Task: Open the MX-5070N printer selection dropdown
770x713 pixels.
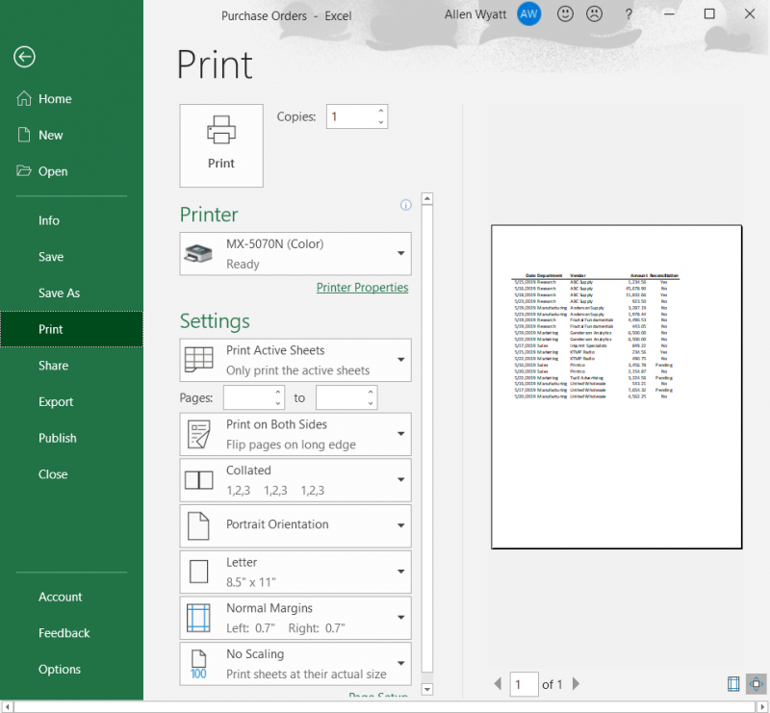Action: pyautogui.click(x=295, y=253)
